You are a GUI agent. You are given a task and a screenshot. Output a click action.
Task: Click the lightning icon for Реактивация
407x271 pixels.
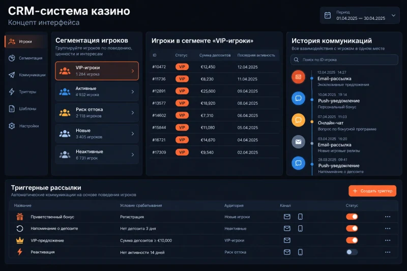tap(20, 252)
